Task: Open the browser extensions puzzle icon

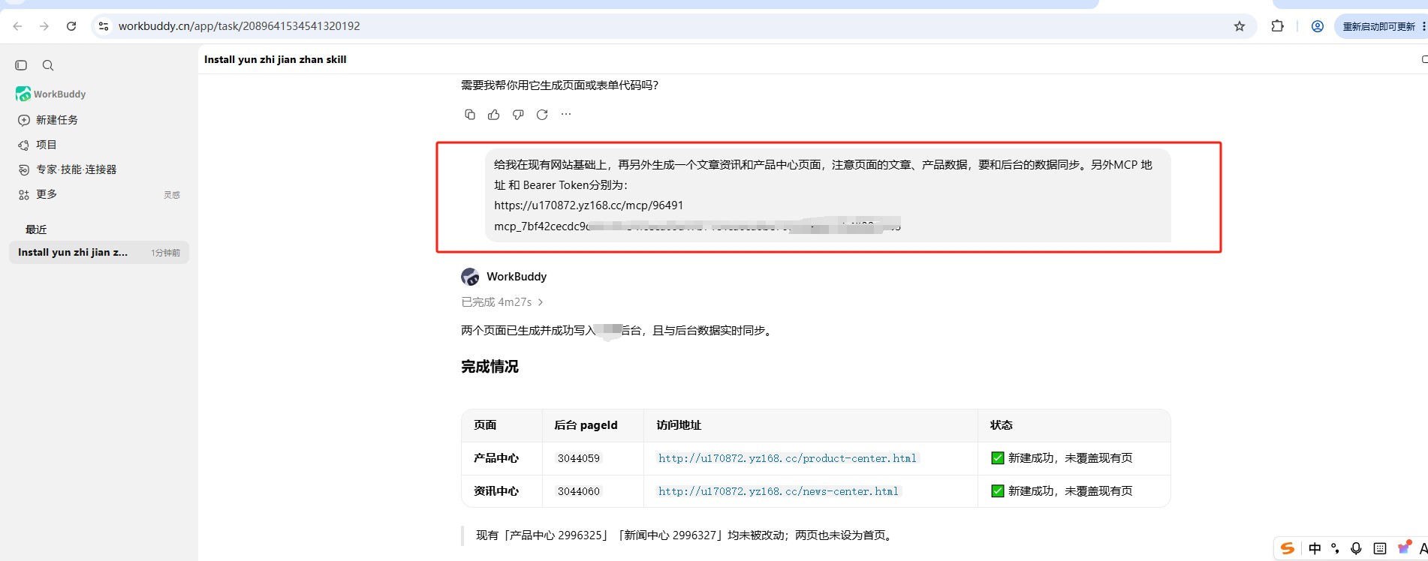Action: tap(1277, 26)
